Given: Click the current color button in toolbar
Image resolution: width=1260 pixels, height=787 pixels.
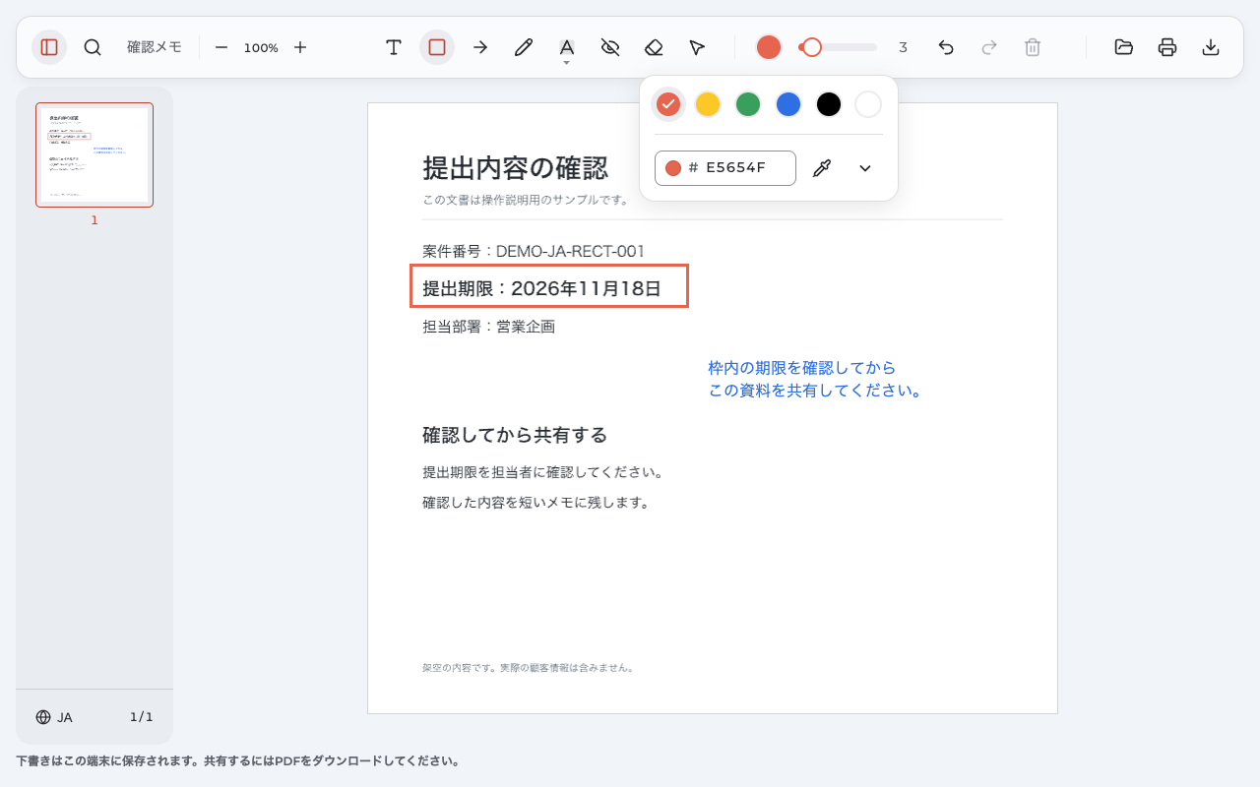Looking at the screenshot, I should pyautogui.click(x=769, y=47).
